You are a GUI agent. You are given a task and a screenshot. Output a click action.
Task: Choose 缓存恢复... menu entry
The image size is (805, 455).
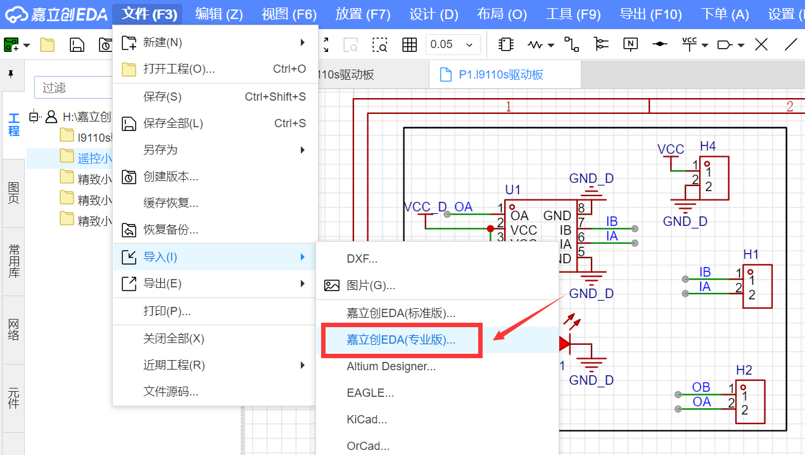click(x=215, y=203)
